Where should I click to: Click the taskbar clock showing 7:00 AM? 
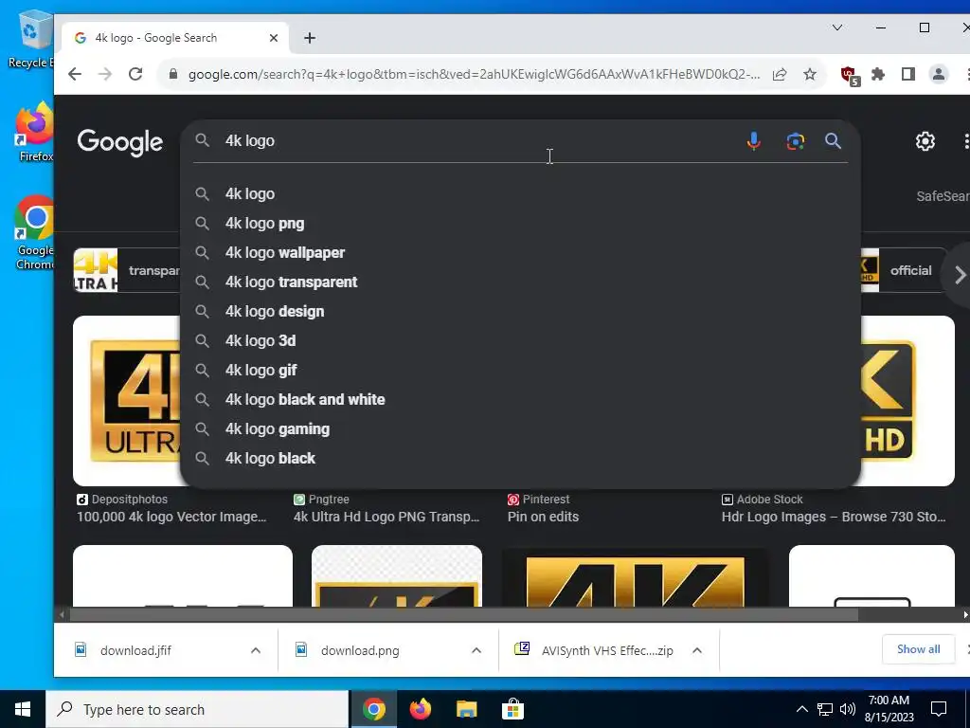tap(889, 709)
